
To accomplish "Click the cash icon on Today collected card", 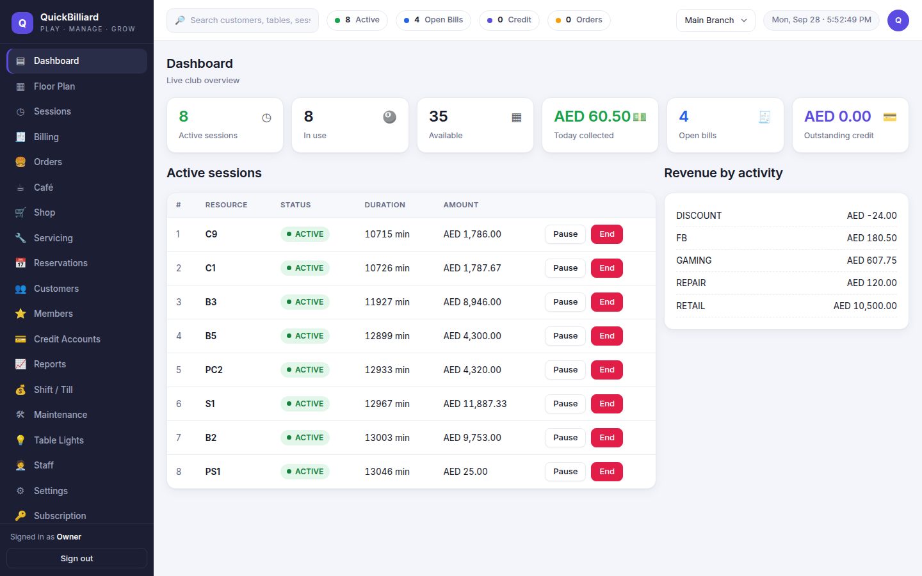I will pos(640,117).
